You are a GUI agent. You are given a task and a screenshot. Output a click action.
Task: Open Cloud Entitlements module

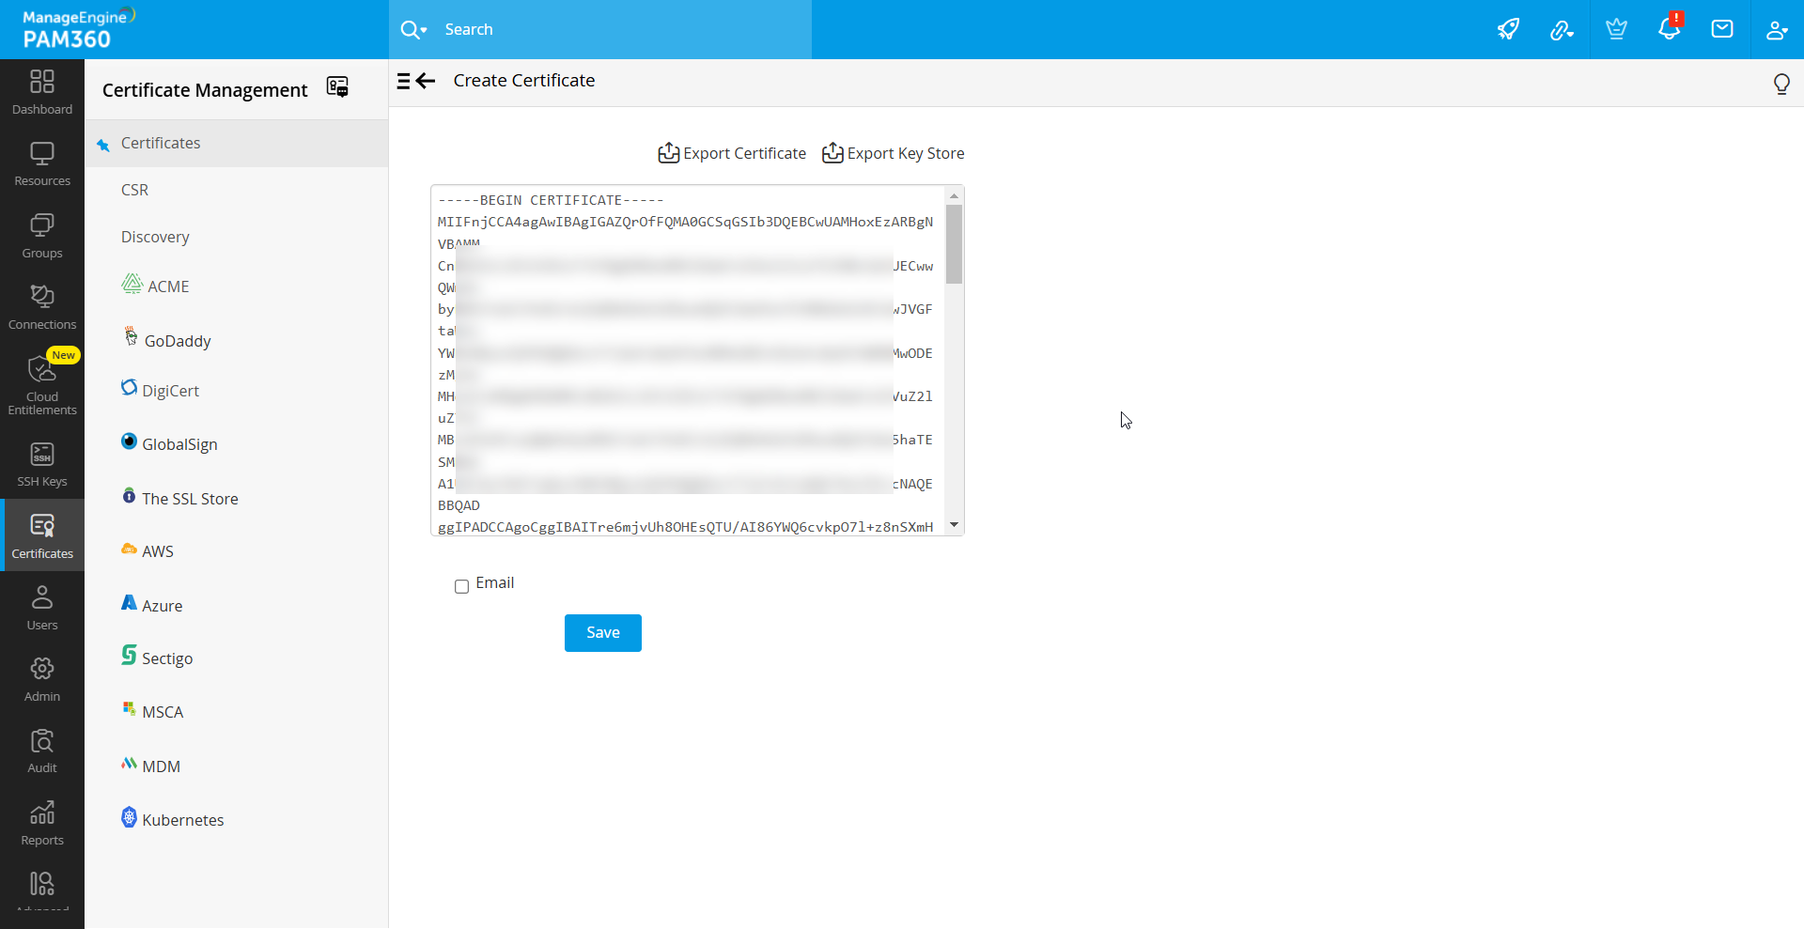coord(42,385)
